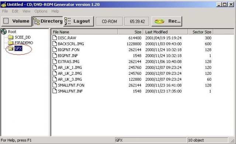Select the FIFADEMO folder
This screenshot has height=144, width=236.
coord(24,43)
